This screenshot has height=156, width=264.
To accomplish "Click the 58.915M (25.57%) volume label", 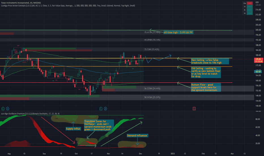I will (152, 98).
